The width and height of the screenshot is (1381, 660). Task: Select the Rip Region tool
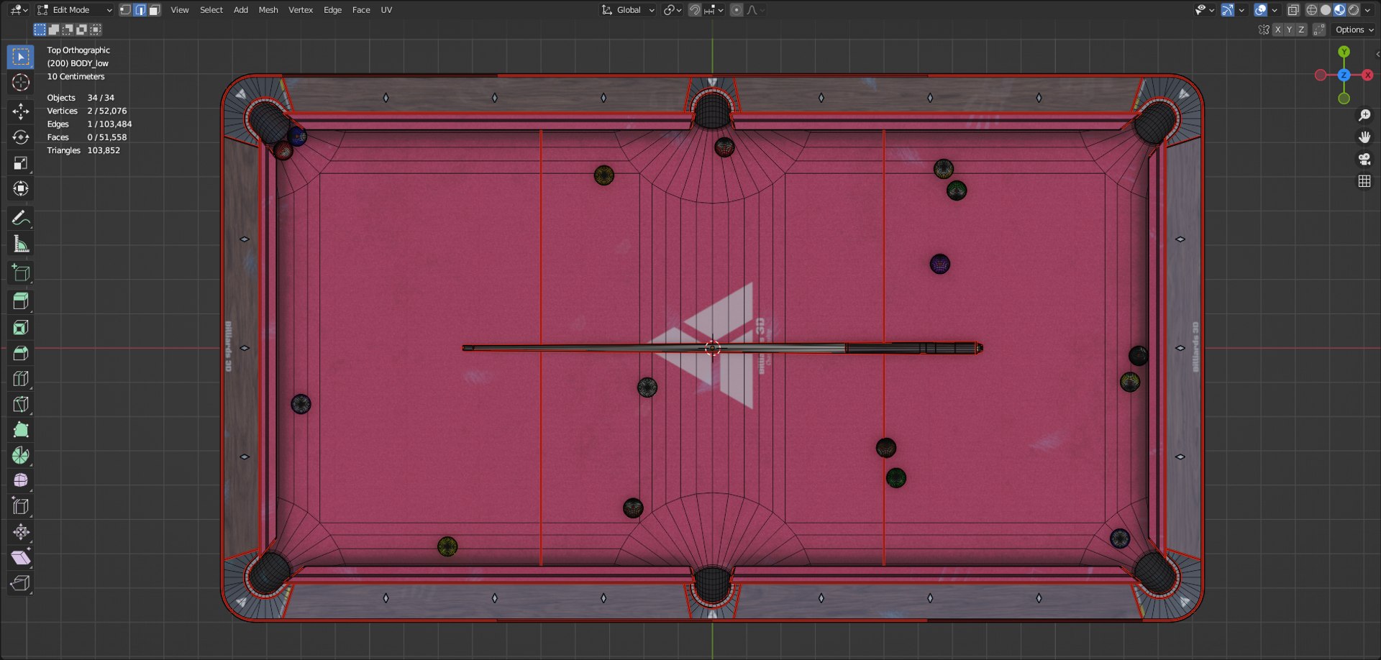point(20,583)
